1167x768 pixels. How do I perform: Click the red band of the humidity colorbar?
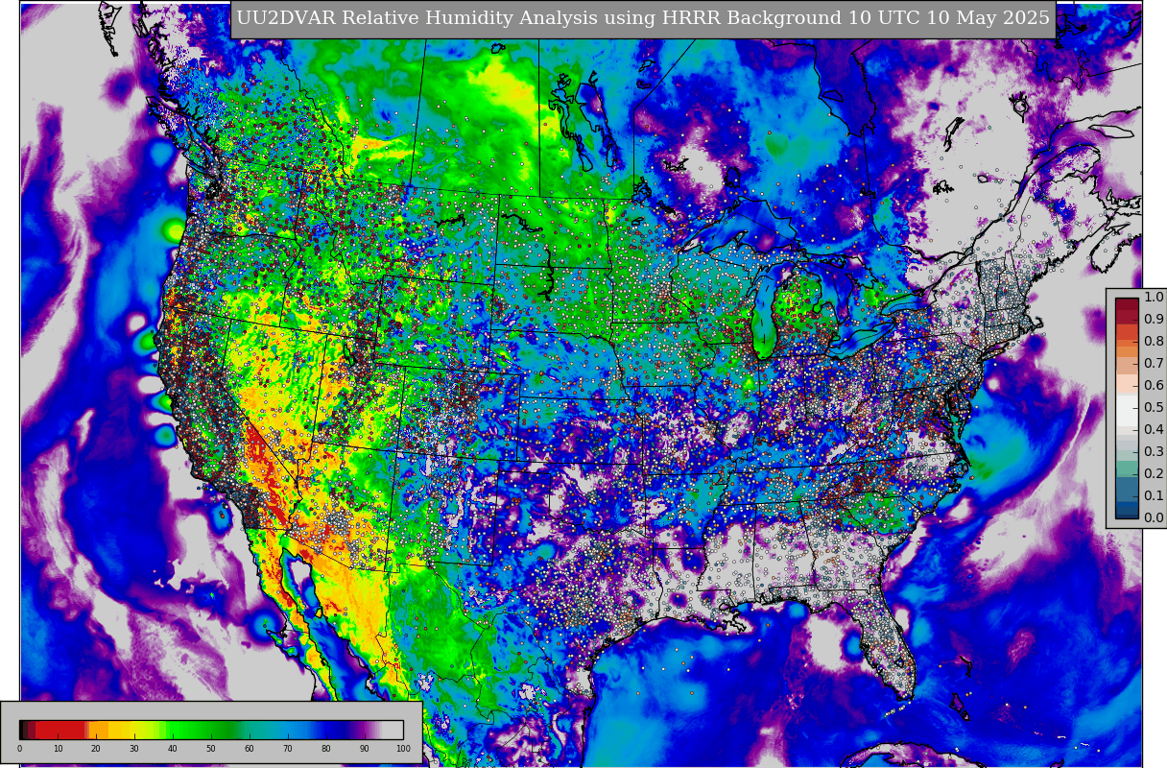[x=60, y=730]
